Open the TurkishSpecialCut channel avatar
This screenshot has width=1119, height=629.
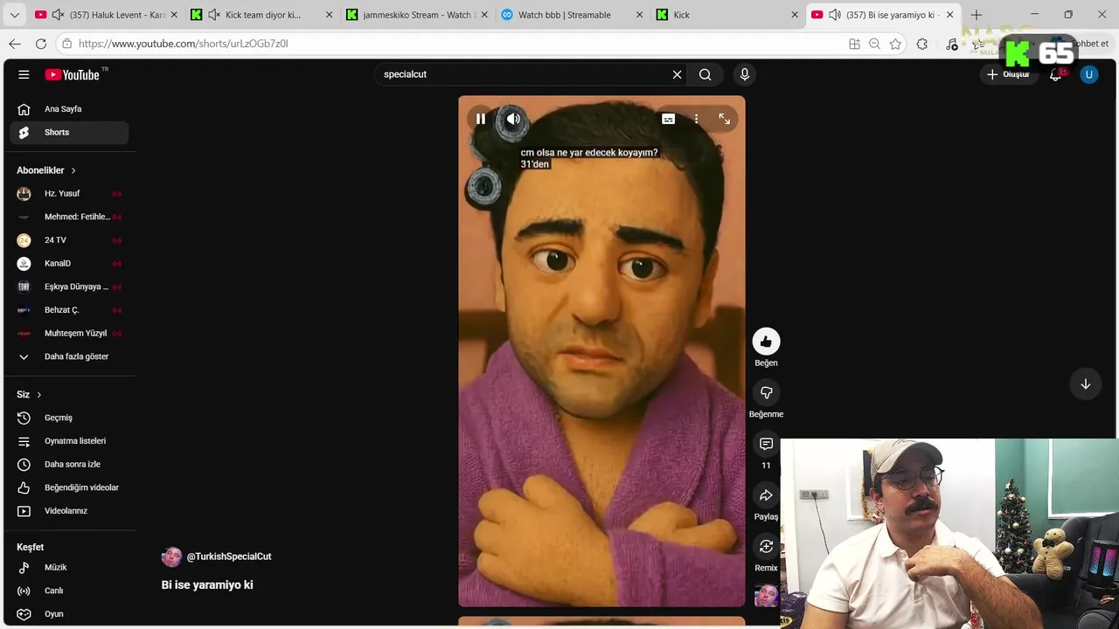(171, 556)
